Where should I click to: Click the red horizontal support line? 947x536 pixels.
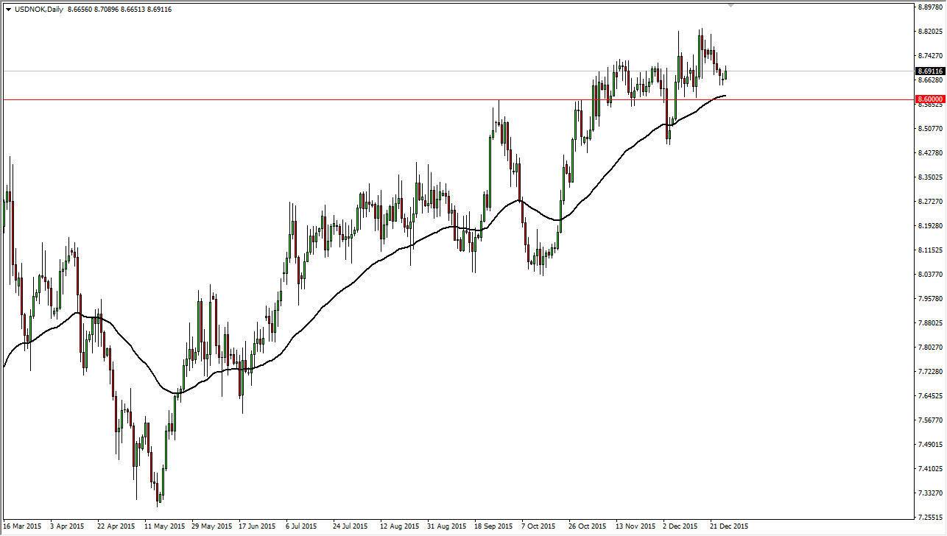(368, 98)
